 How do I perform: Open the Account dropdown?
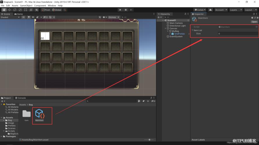pyautogui.click(x=221, y=10)
